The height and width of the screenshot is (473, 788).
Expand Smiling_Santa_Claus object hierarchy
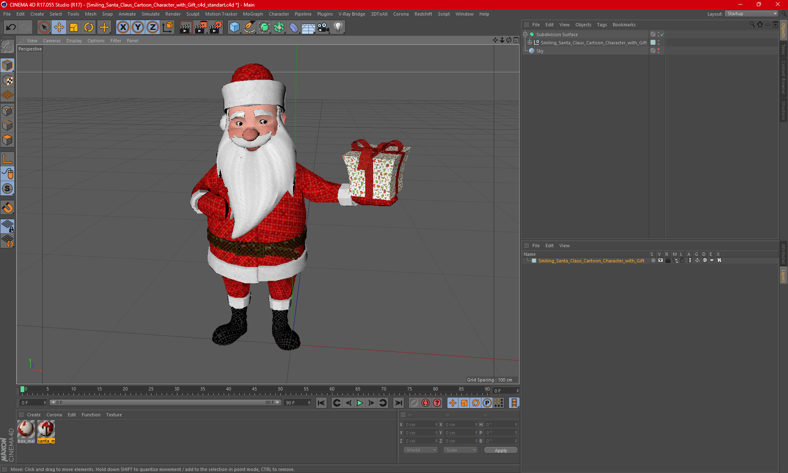click(x=529, y=43)
